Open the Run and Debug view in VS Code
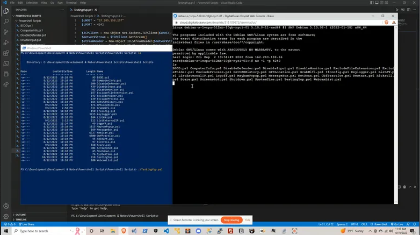The height and width of the screenshot is (235, 420). [6, 42]
